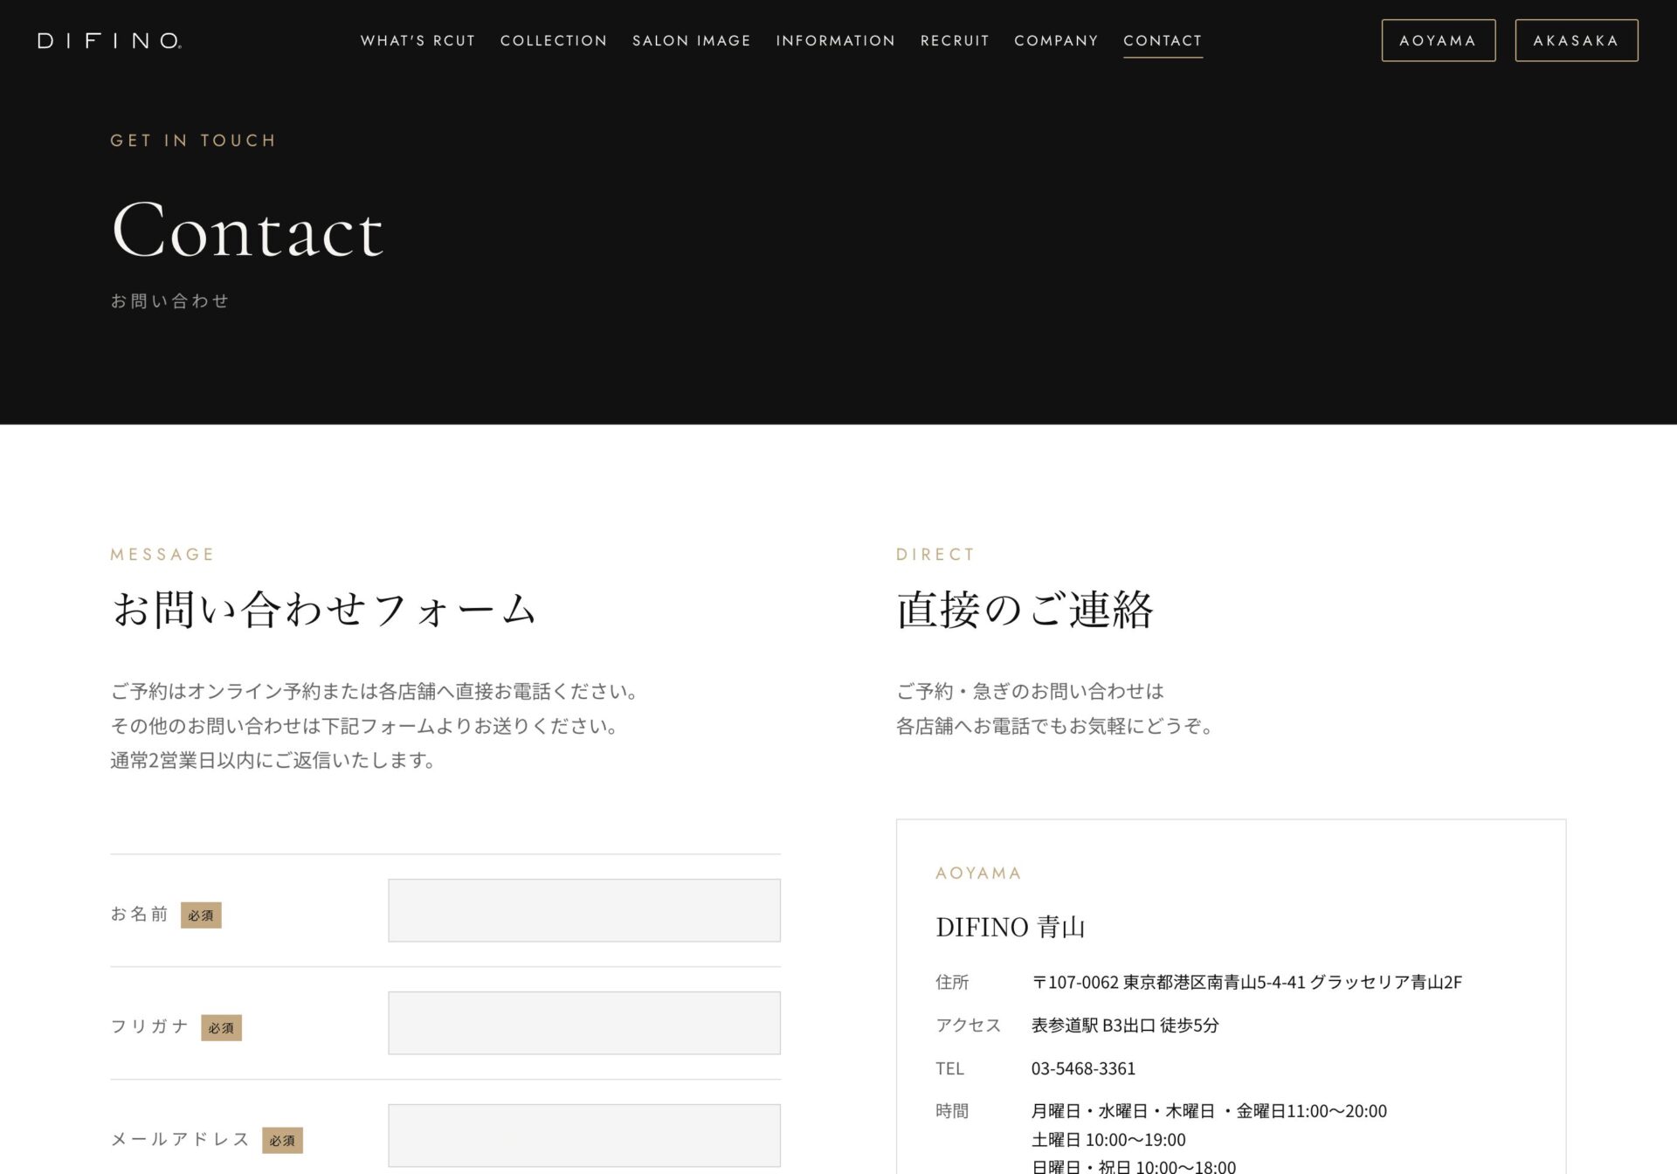Click the 必須 badge next to フリガナ
This screenshot has height=1174, width=1677.
[221, 1027]
